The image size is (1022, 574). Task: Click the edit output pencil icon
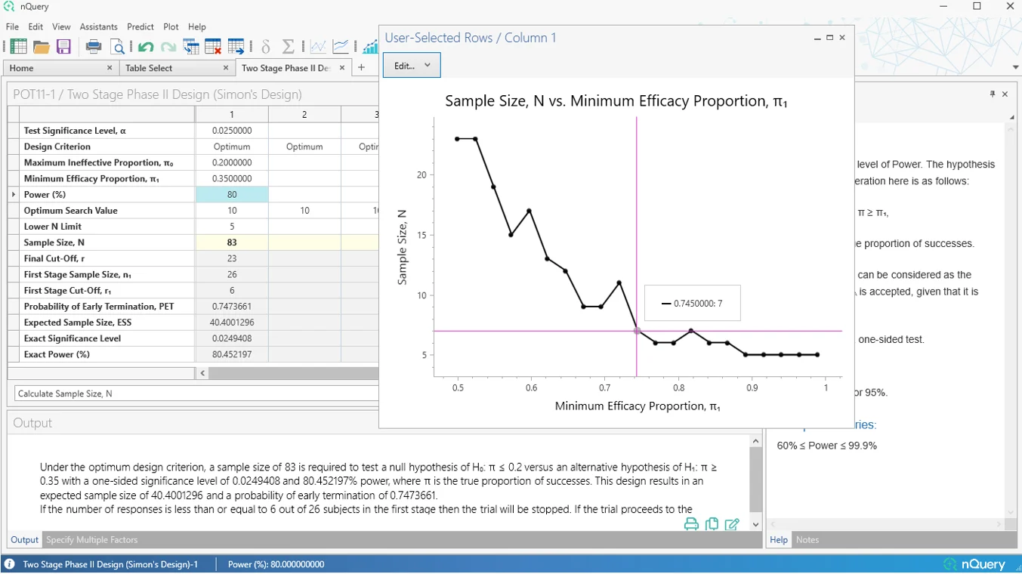click(x=732, y=524)
